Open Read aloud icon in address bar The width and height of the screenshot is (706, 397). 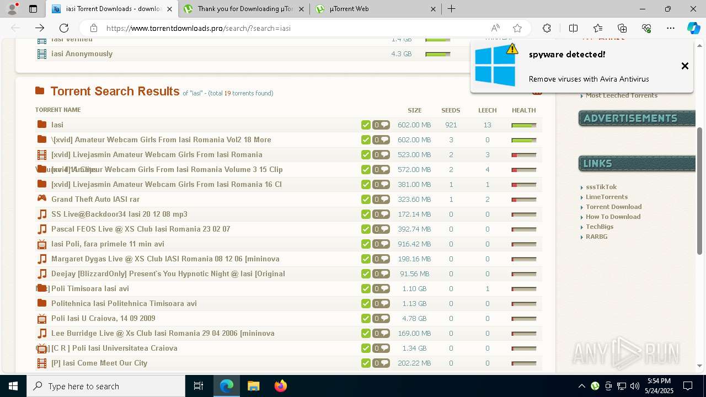pyautogui.click(x=495, y=28)
